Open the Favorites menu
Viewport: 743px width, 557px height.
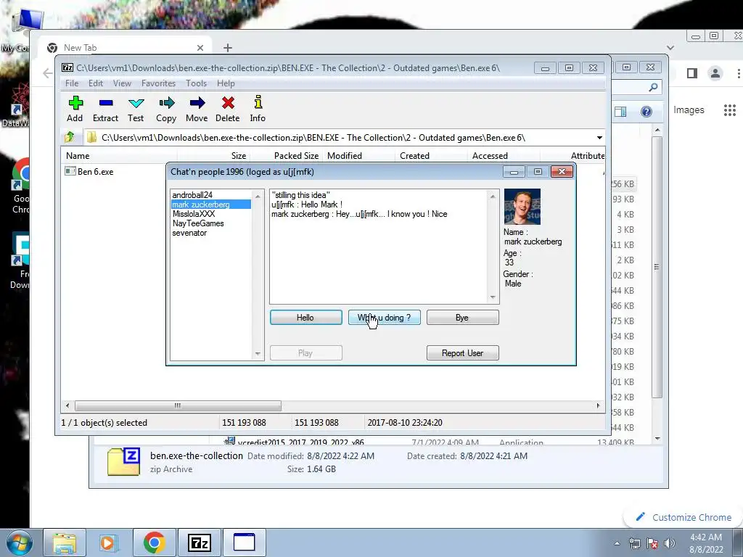pos(158,83)
